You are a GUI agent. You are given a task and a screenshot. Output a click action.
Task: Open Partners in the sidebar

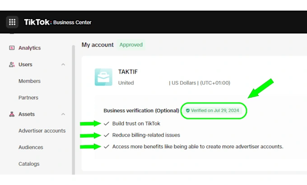pos(28,98)
